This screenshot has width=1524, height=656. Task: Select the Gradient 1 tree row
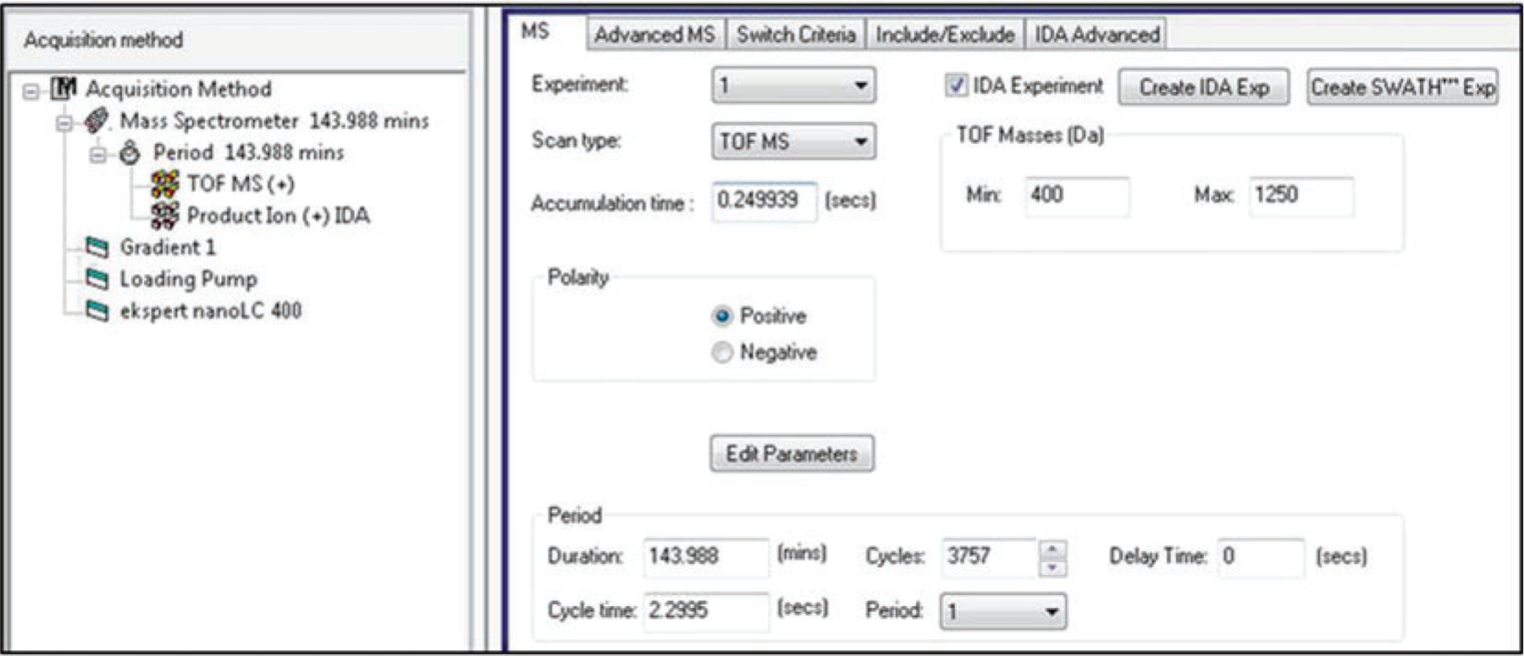(168, 247)
